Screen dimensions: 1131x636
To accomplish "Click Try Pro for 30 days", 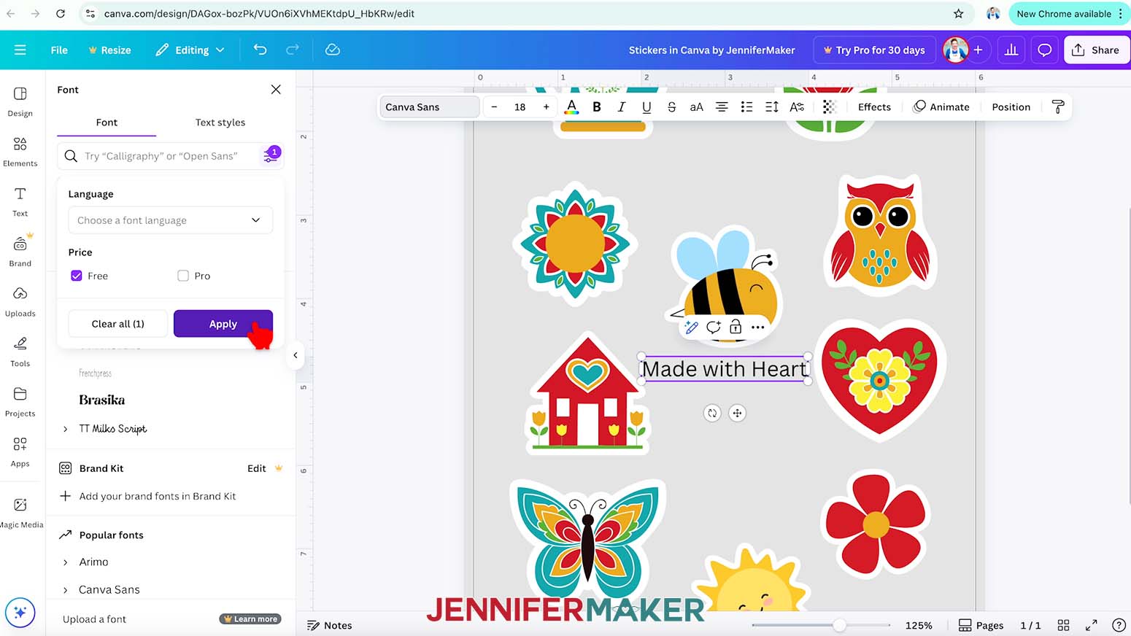I will [874, 50].
